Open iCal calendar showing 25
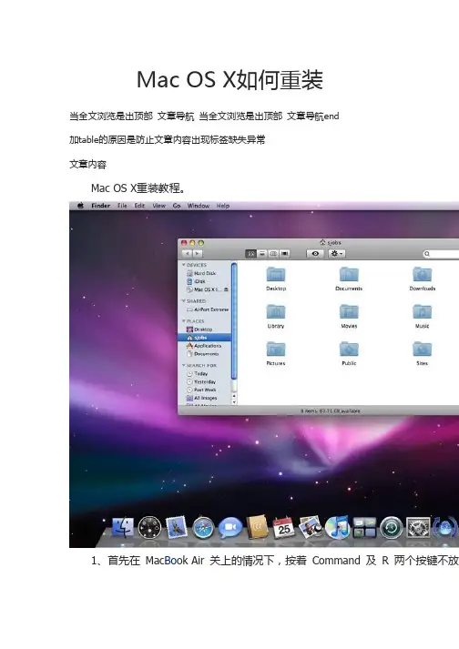The height and width of the screenshot is (649, 459). [284, 528]
